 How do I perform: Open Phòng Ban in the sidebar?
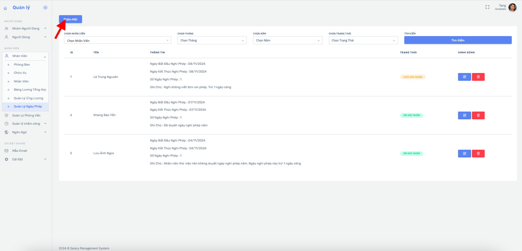[22, 65]
